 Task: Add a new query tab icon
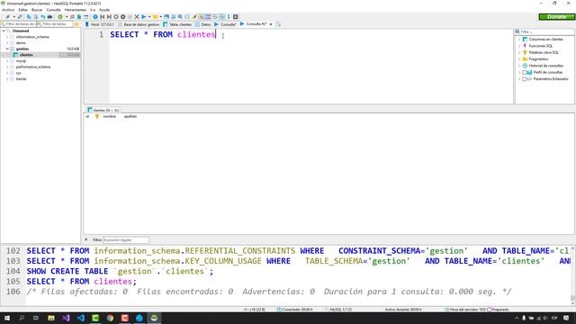click(x=278, y=24)
